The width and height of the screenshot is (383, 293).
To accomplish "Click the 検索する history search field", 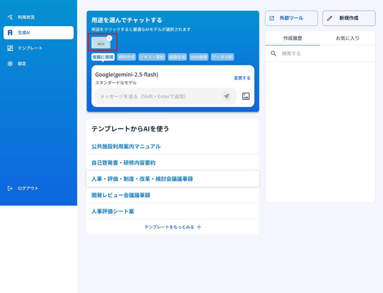I will click(322, 54).
